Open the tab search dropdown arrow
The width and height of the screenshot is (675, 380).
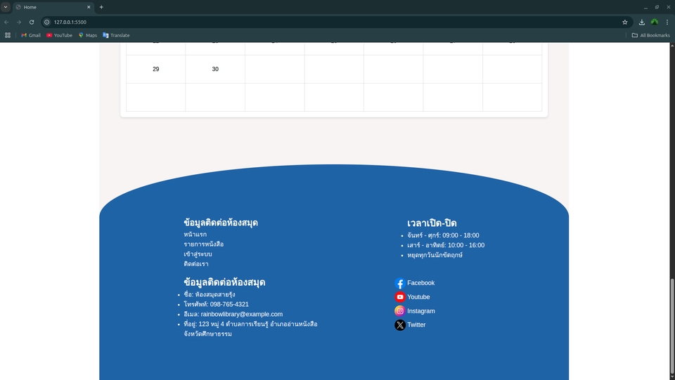pos(6,7)
